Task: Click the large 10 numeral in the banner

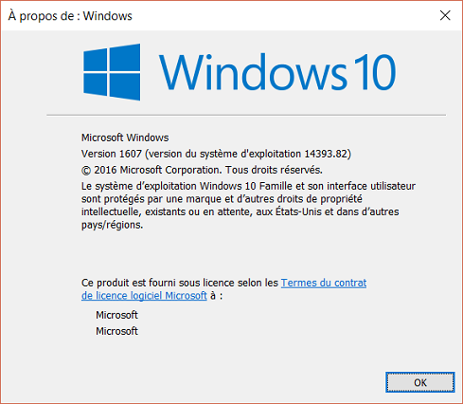Action: pos(375,72)
